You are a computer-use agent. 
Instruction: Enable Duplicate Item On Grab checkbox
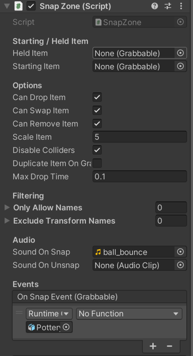(x=97, y=163)
